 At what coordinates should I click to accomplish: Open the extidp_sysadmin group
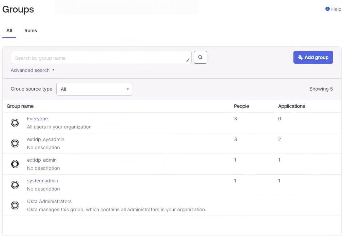(x=45, y=139)
